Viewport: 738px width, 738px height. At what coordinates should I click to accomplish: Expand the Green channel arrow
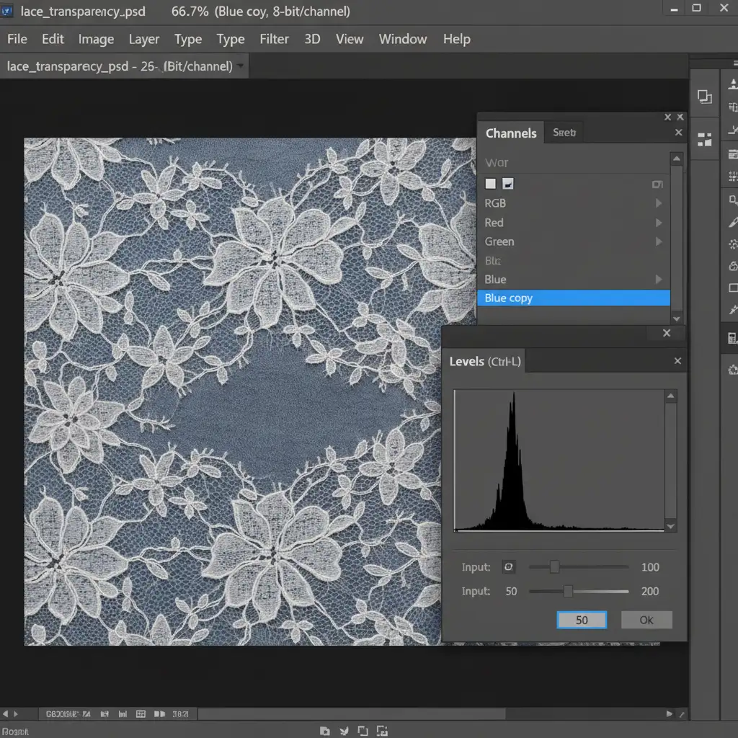coord(658,242)
